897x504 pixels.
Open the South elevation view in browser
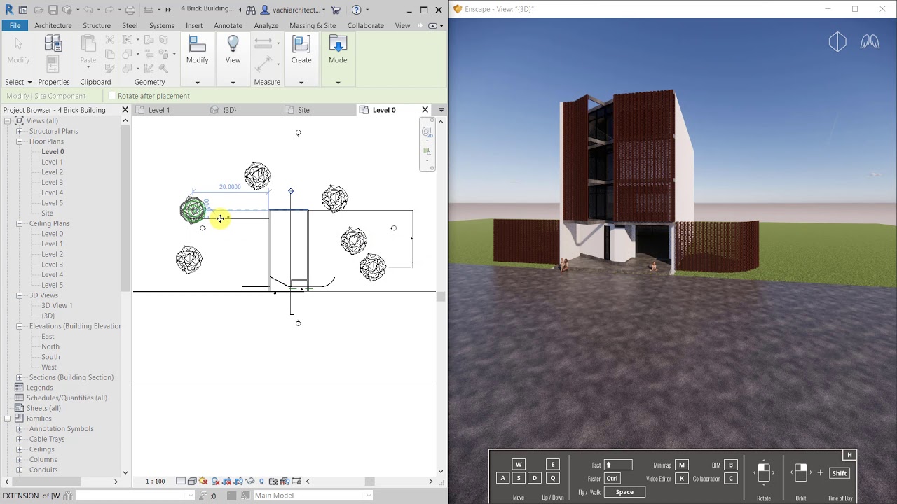point(50,357)
